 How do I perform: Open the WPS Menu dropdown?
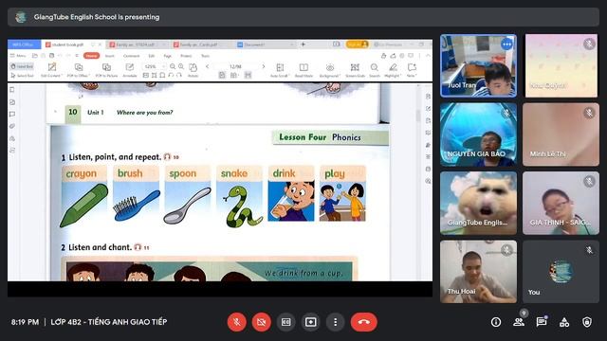(x=18, y=56)
